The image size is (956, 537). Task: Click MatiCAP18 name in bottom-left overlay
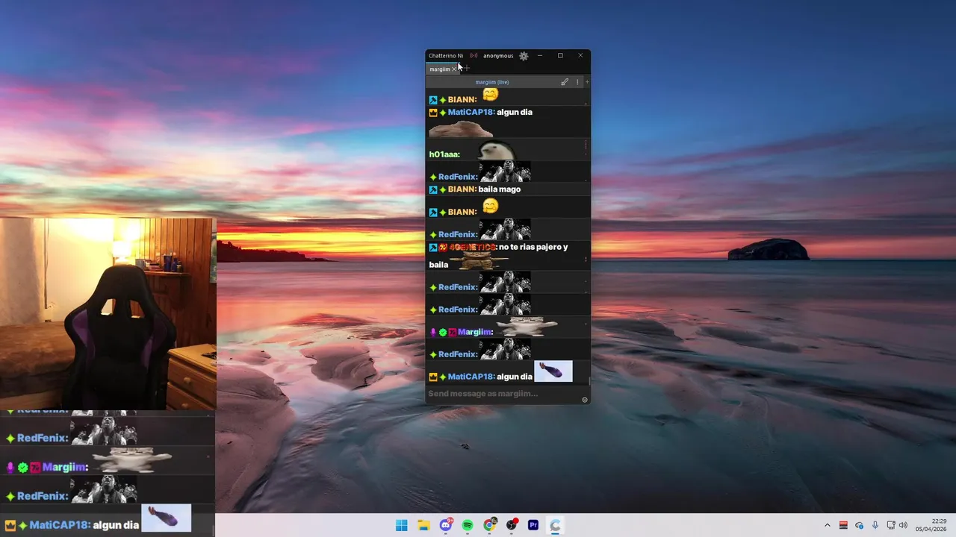point(60,525)
